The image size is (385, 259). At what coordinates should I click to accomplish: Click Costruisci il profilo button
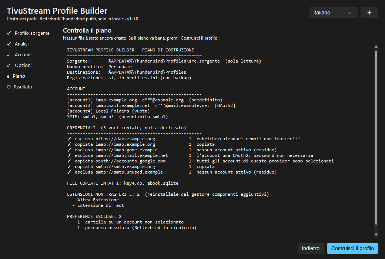352,248
